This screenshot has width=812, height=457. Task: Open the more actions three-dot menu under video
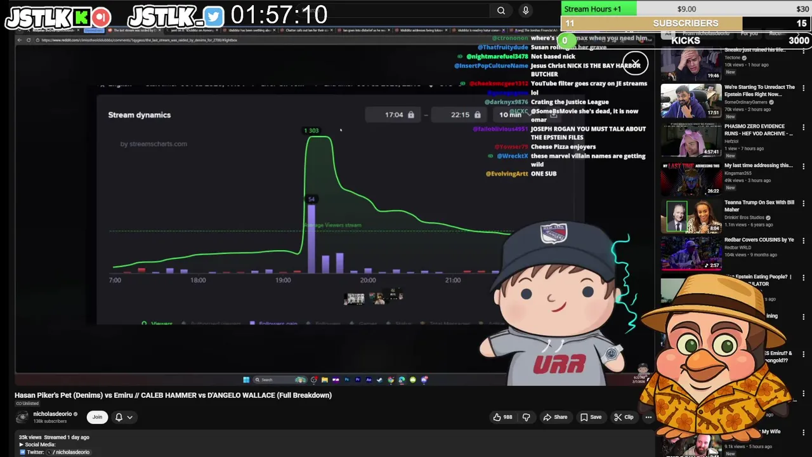(648, 417)
